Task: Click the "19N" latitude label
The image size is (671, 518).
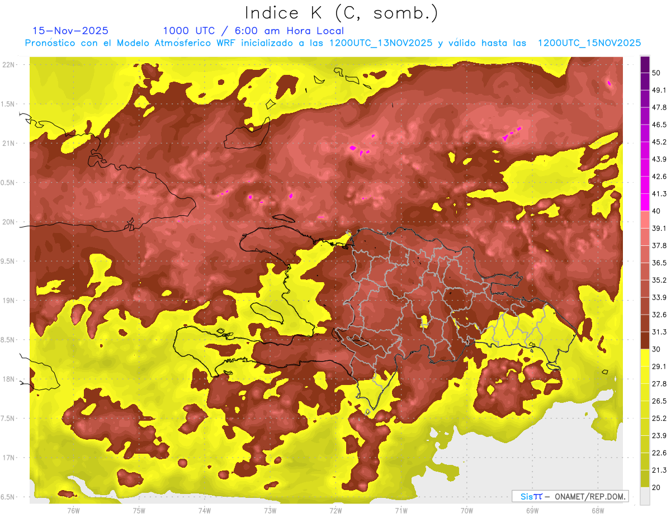Action: [8, 301]
